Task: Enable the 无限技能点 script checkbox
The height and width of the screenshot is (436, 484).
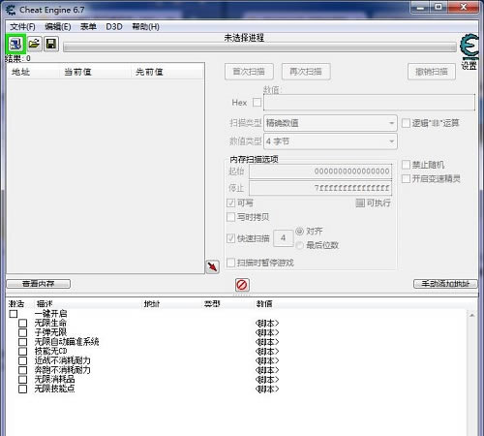Action: coord(22,389)
